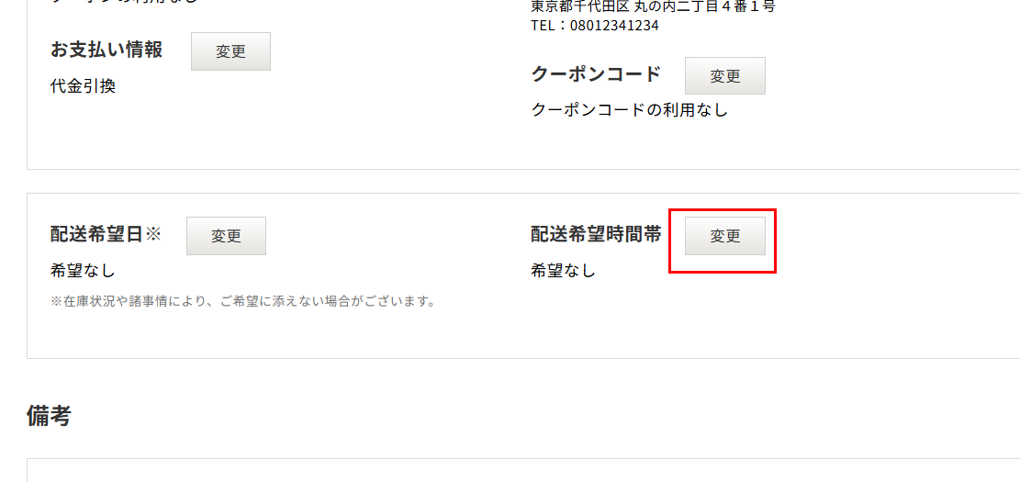
Task: Select the お支払い情報 heading
Action: pyautogui.click(x=106, y=50)
